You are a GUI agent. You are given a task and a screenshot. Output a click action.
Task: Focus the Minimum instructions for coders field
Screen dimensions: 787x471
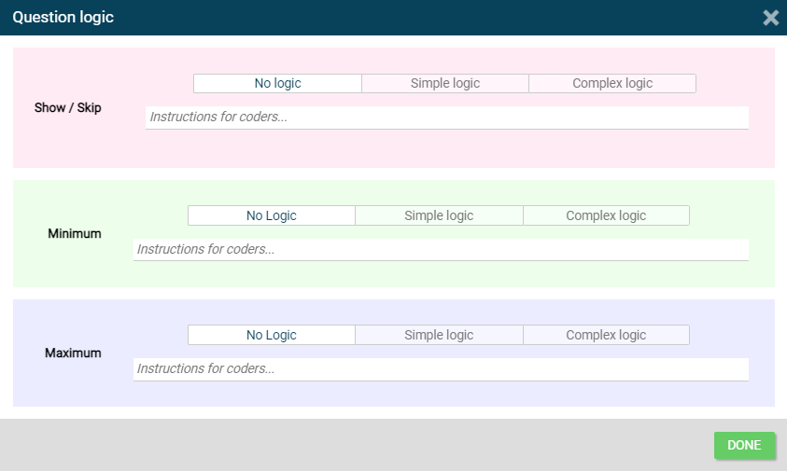441,250
